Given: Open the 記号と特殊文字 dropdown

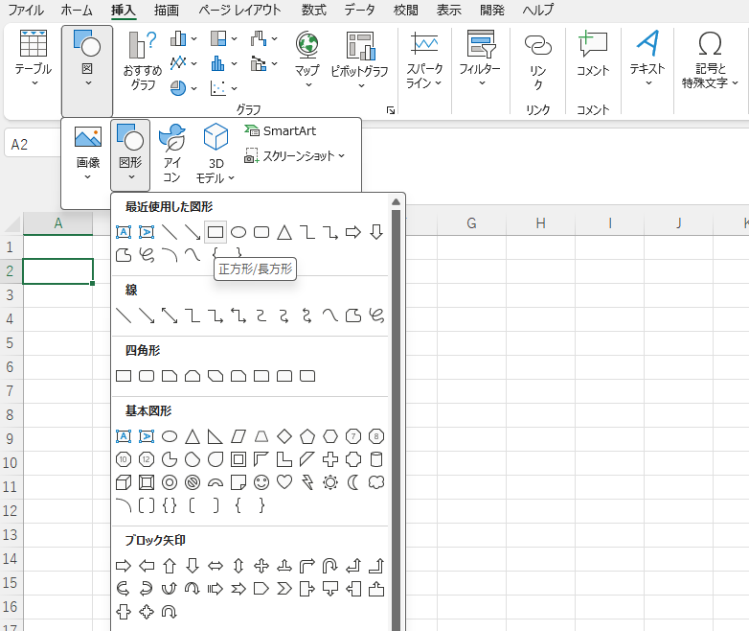Looking at the screenshot, I should click(710, 59).
